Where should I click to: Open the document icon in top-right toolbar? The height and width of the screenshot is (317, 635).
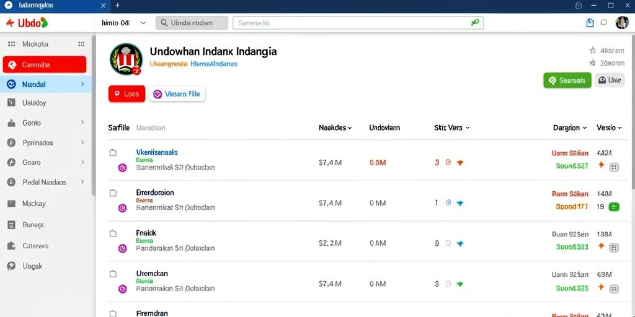590,23
